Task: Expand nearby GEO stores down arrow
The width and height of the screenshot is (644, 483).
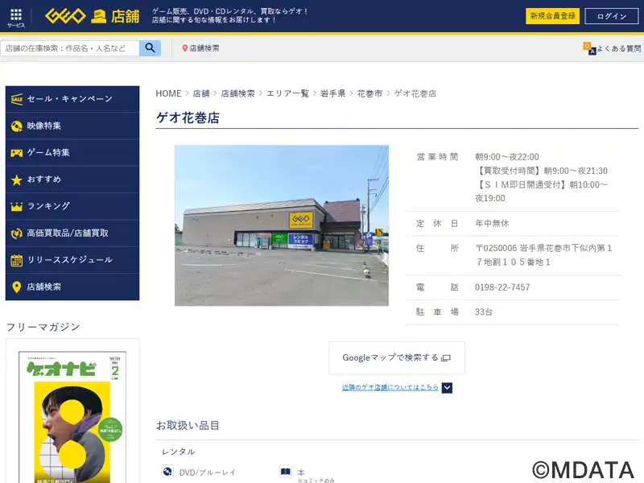Action: pyautogui.click(x=448, y=387)
